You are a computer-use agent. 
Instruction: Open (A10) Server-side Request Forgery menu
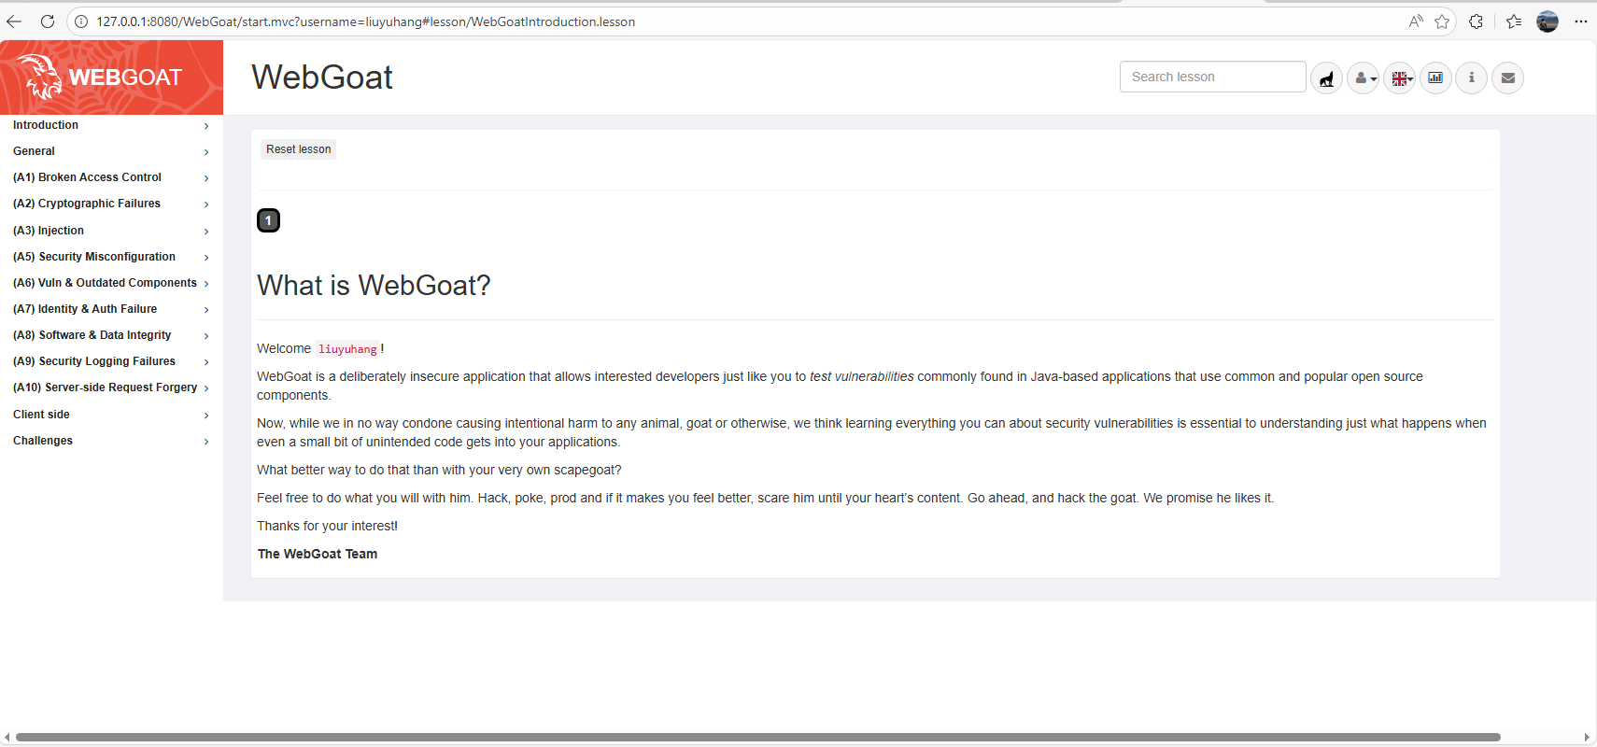pyautogui.click(x=111, y=388)
